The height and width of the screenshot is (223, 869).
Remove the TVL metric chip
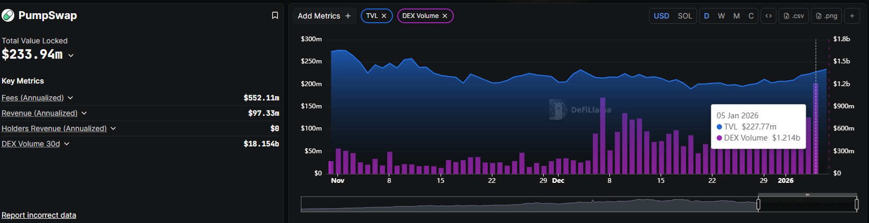[x=384, y=16]
